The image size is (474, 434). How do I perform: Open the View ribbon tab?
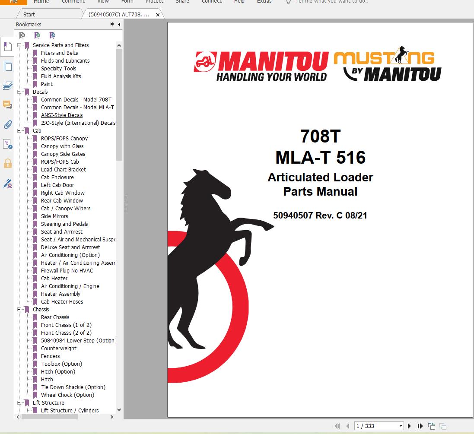103,1
